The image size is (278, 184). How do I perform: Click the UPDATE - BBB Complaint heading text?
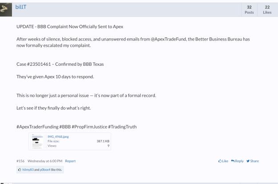pos(70,27)
